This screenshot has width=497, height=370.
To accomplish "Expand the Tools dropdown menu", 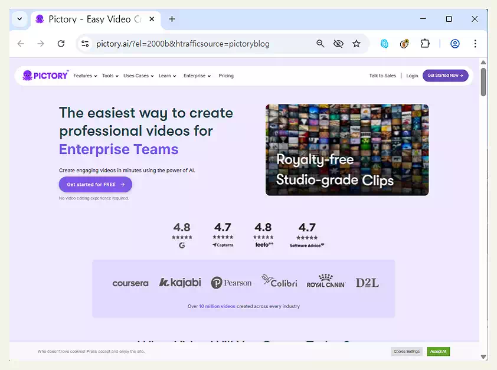I will pyautogui.click(x=110, y=76).
